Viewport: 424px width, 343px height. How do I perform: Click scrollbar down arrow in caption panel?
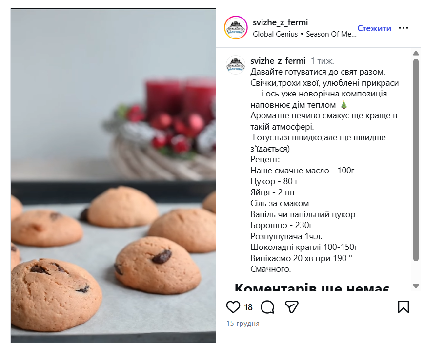(416, 286)
